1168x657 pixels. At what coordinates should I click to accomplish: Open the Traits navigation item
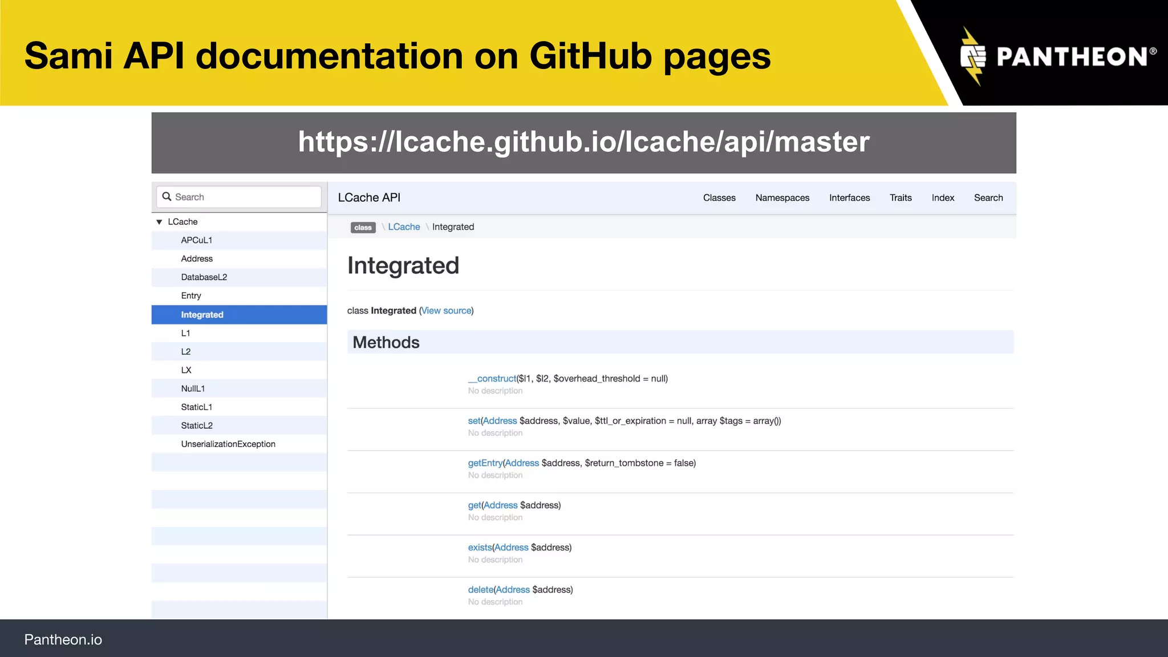(901, 198)
